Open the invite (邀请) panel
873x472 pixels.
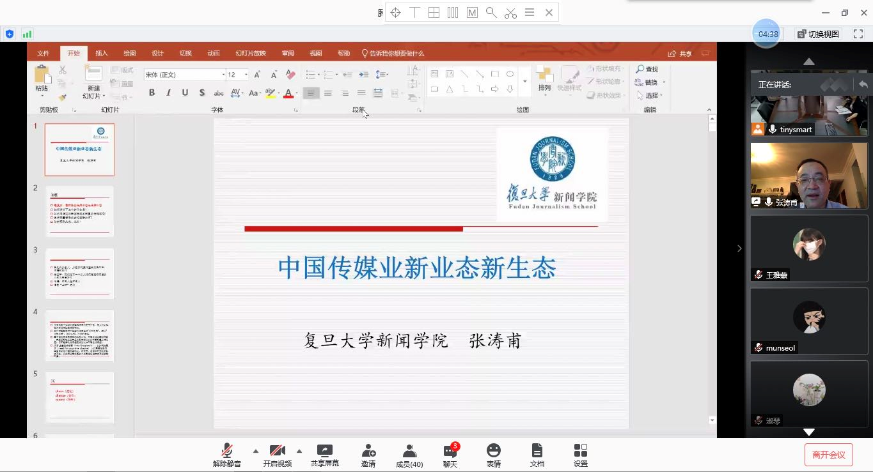[368, 455]
